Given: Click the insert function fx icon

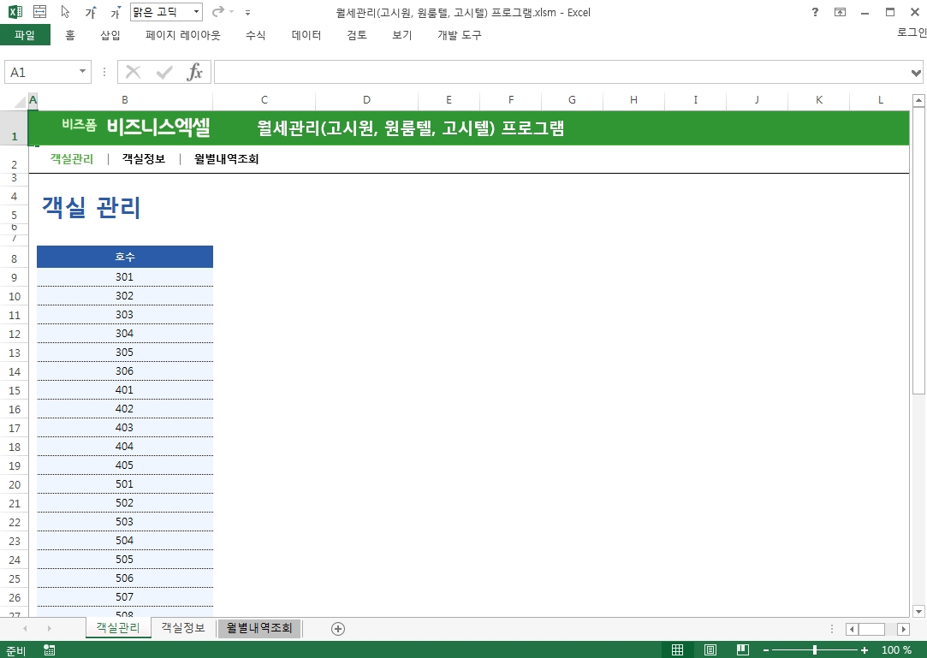Looking at the screenshot, I should click(x=194, y=72).
